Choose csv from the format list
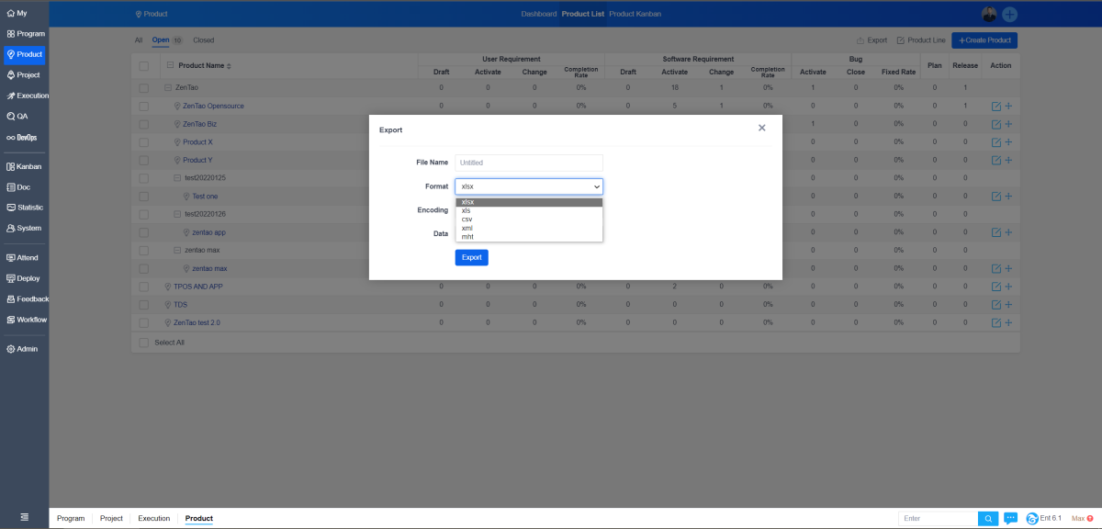Image resolution: width=1102 pixels, height=529 pixels. [467, 219]
